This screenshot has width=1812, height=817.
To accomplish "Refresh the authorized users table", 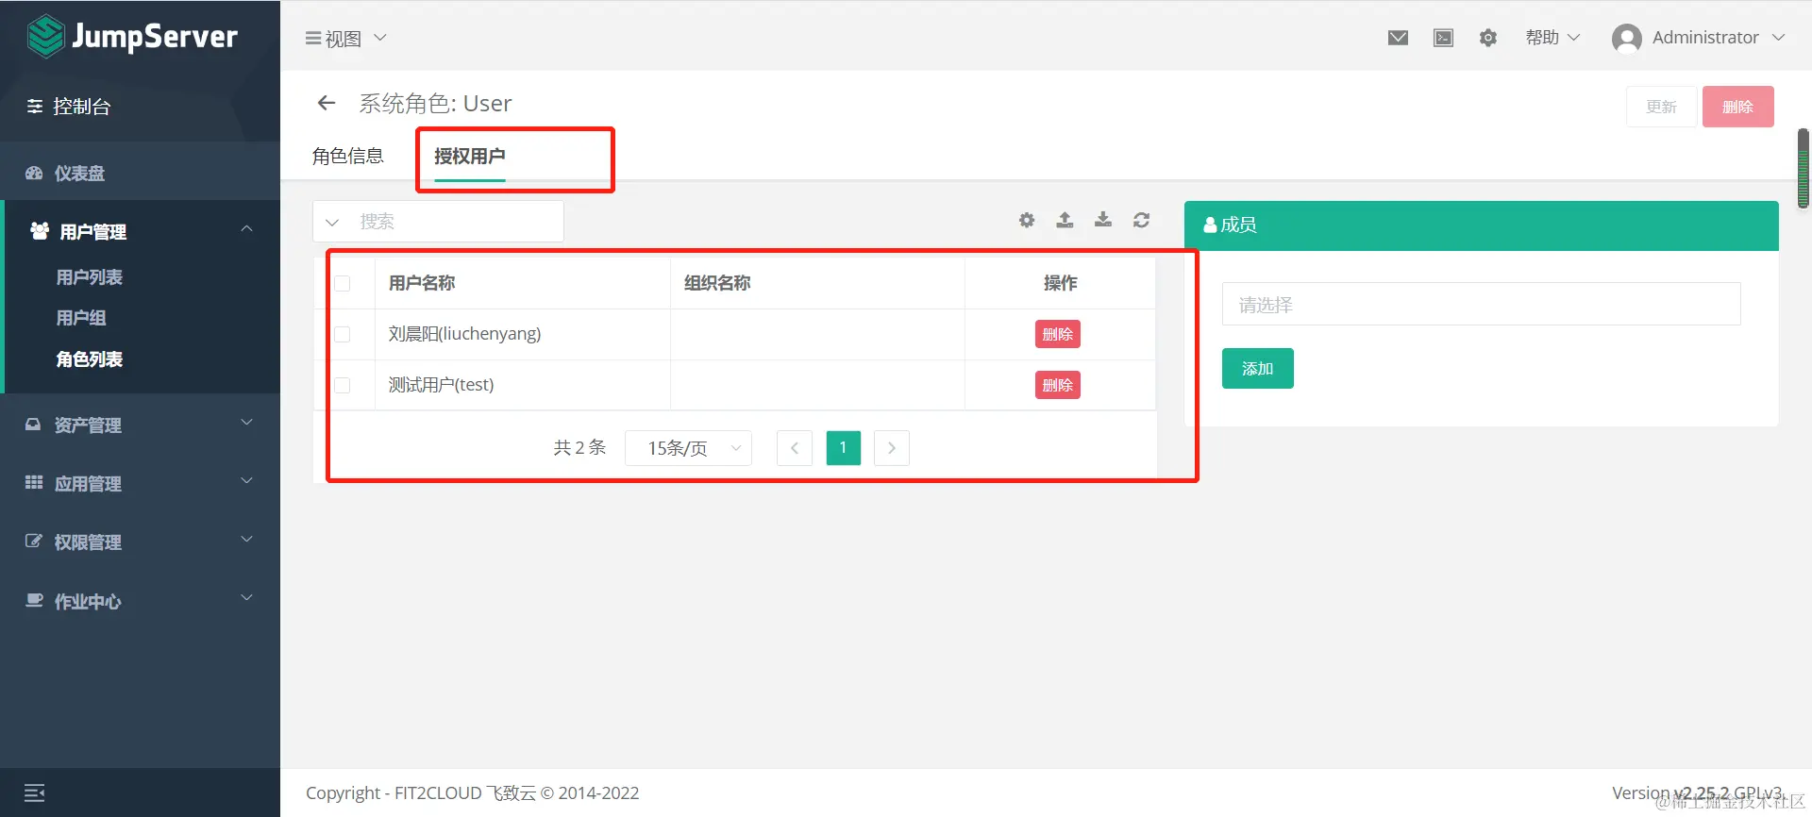I will click(1141, 220).
